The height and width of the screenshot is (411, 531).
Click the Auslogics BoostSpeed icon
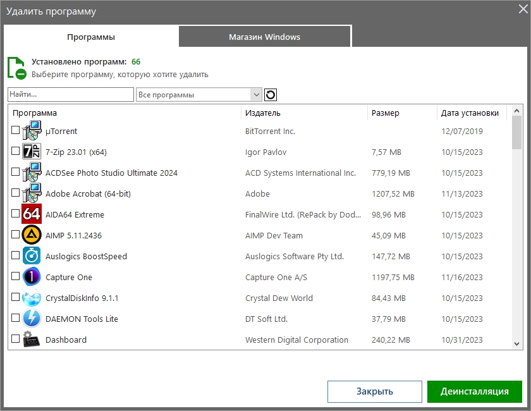32,256
